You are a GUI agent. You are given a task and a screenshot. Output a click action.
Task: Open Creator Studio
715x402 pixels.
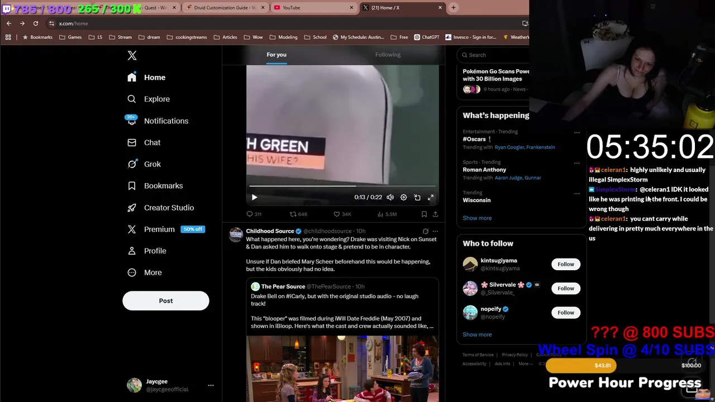[x=160, y=208]
